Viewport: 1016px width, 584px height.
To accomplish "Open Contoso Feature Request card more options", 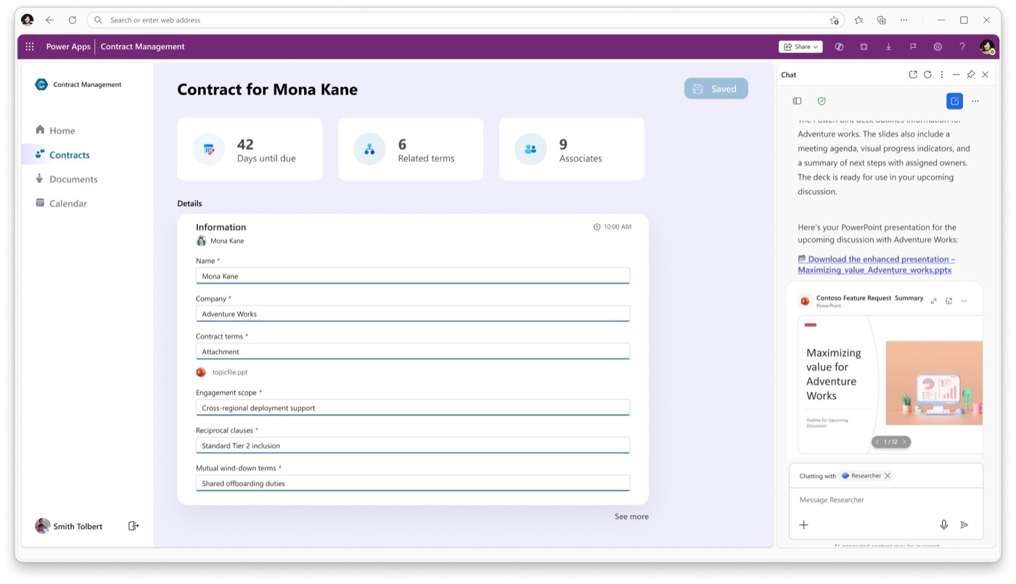I will pos(964,300).
